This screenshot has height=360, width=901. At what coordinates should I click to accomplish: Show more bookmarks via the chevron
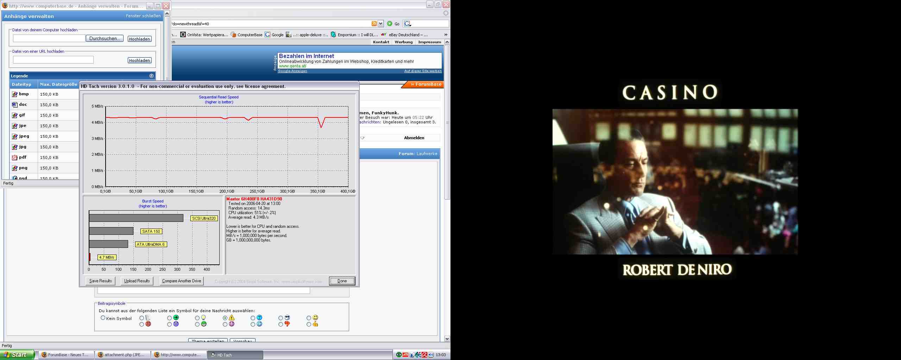coord(446,34)
